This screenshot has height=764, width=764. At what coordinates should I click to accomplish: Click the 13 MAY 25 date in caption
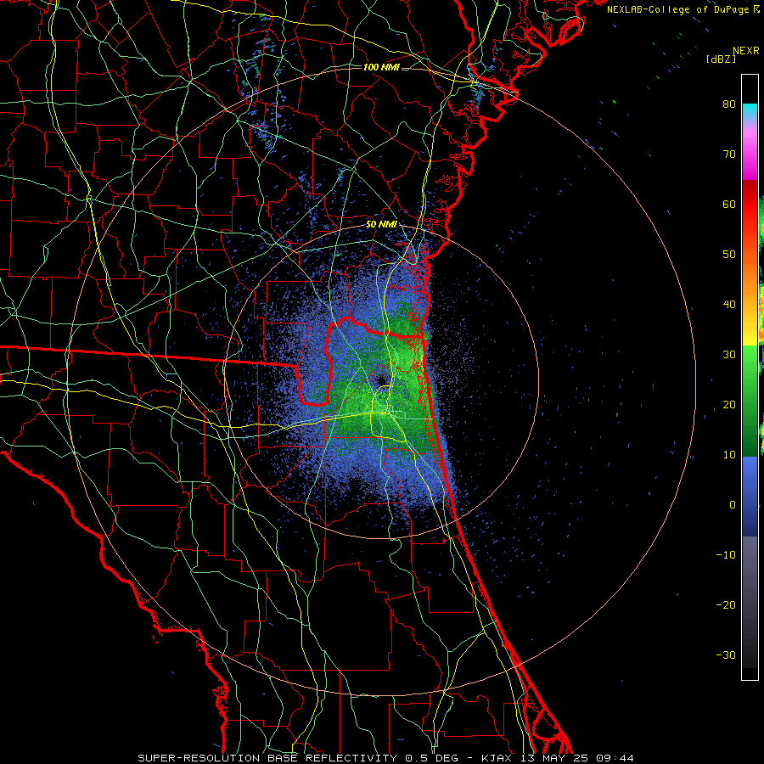555,758
